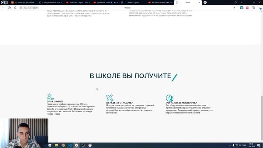
Task: Click the ПЕРЕЛЕТ И СТРАХОВКУ heading
Action: [120, 103]
